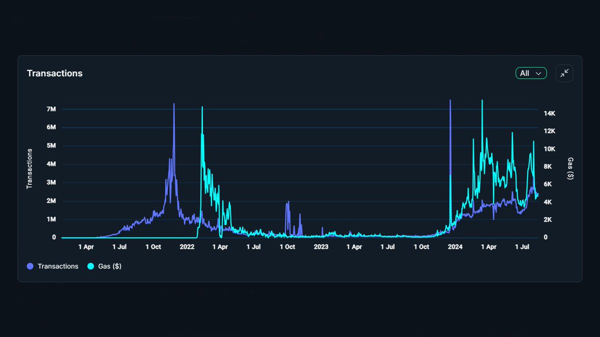Viewport: 600px width, 337px height.
Task: Open the All time-range dropdown
Action: 531,73
